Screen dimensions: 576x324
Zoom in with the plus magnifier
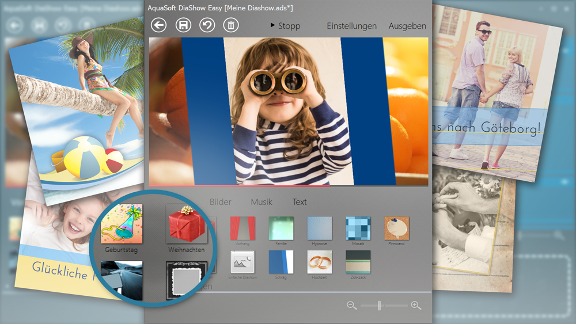pyautogui.click(x=416, y=306)
